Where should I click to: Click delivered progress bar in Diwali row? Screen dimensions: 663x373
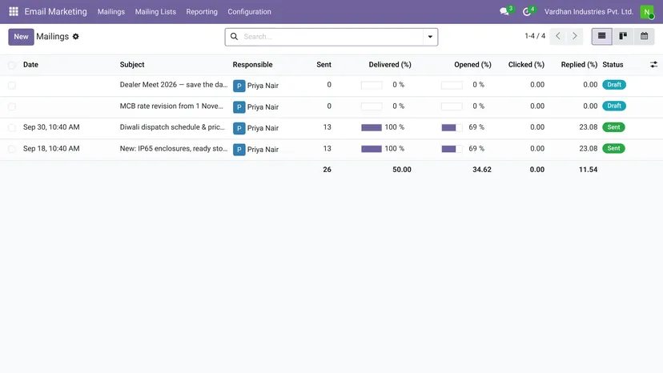(372, 127)
